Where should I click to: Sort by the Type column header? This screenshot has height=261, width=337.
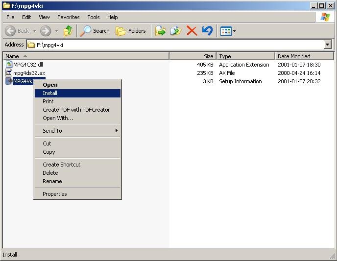(246, 56)
